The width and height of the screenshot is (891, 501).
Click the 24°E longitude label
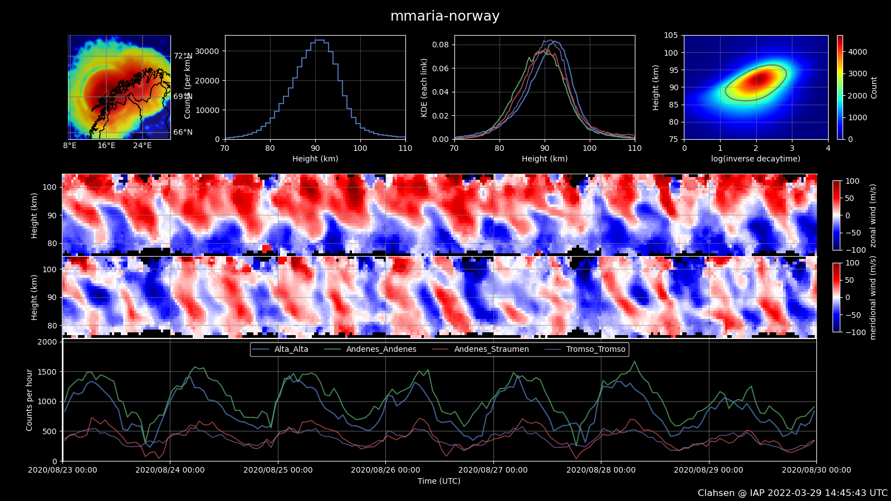142,146
